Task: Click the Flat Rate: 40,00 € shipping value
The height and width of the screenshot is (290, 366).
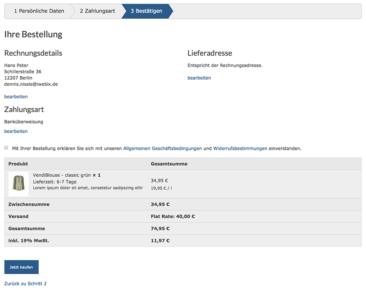Action: [172, 216]
